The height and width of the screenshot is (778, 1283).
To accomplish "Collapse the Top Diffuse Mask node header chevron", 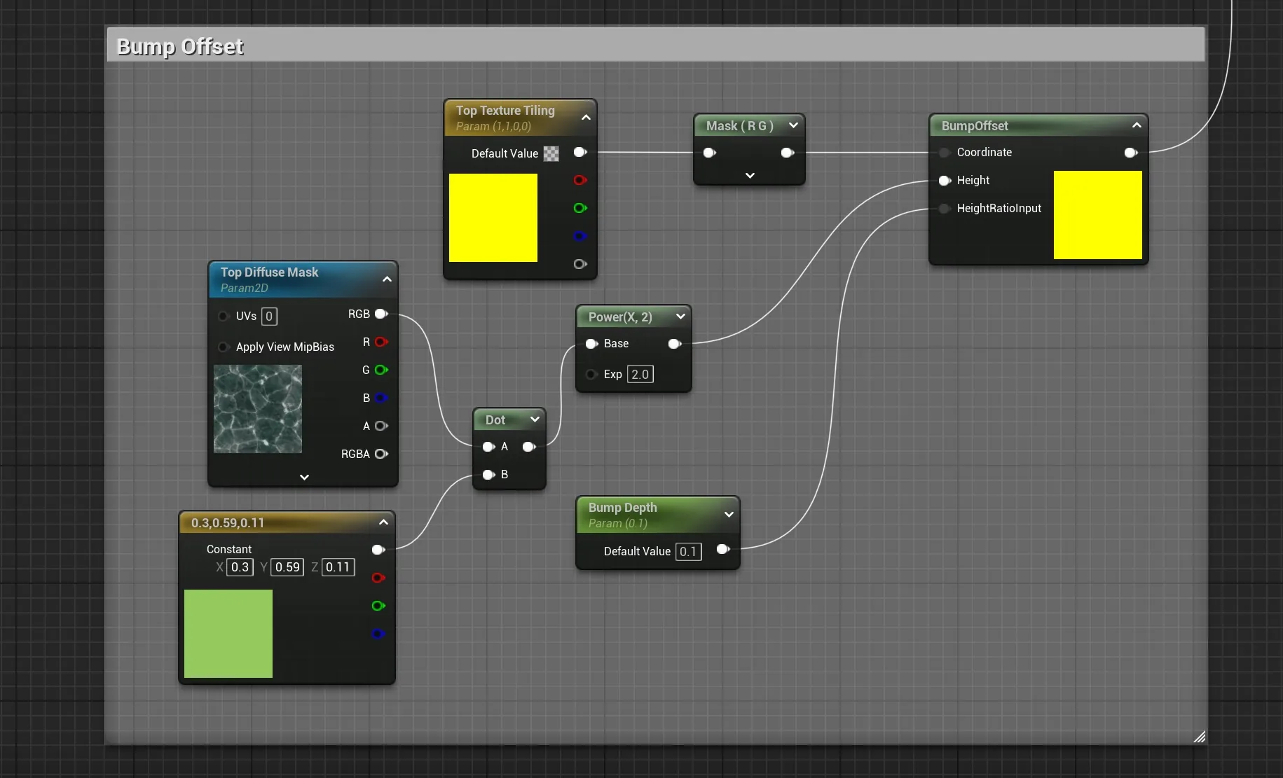I will 387,279.
